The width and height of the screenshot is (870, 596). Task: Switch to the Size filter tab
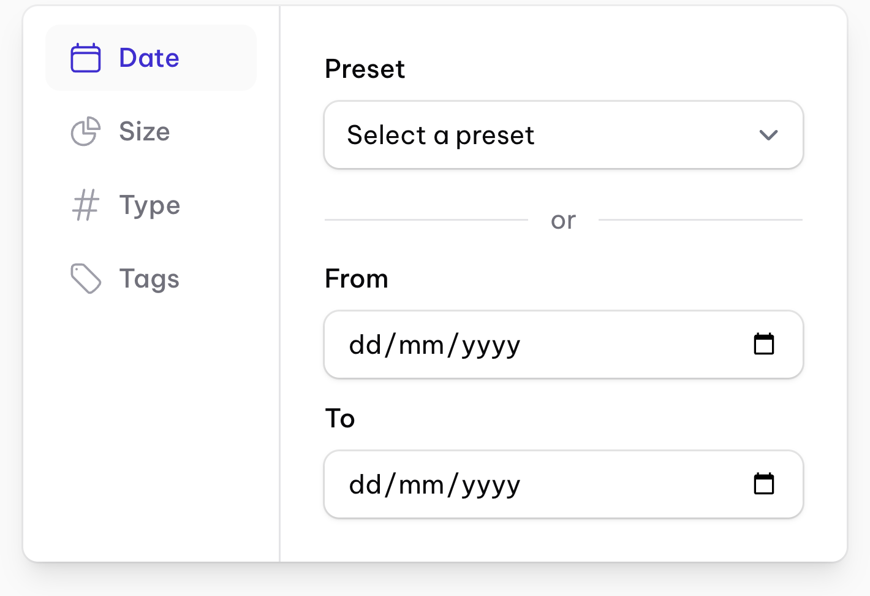tap(145, 131)
